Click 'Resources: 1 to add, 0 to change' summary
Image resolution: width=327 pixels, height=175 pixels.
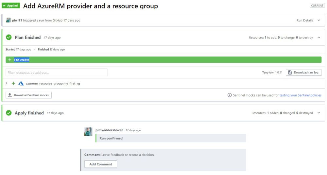[x=281, y=37]
